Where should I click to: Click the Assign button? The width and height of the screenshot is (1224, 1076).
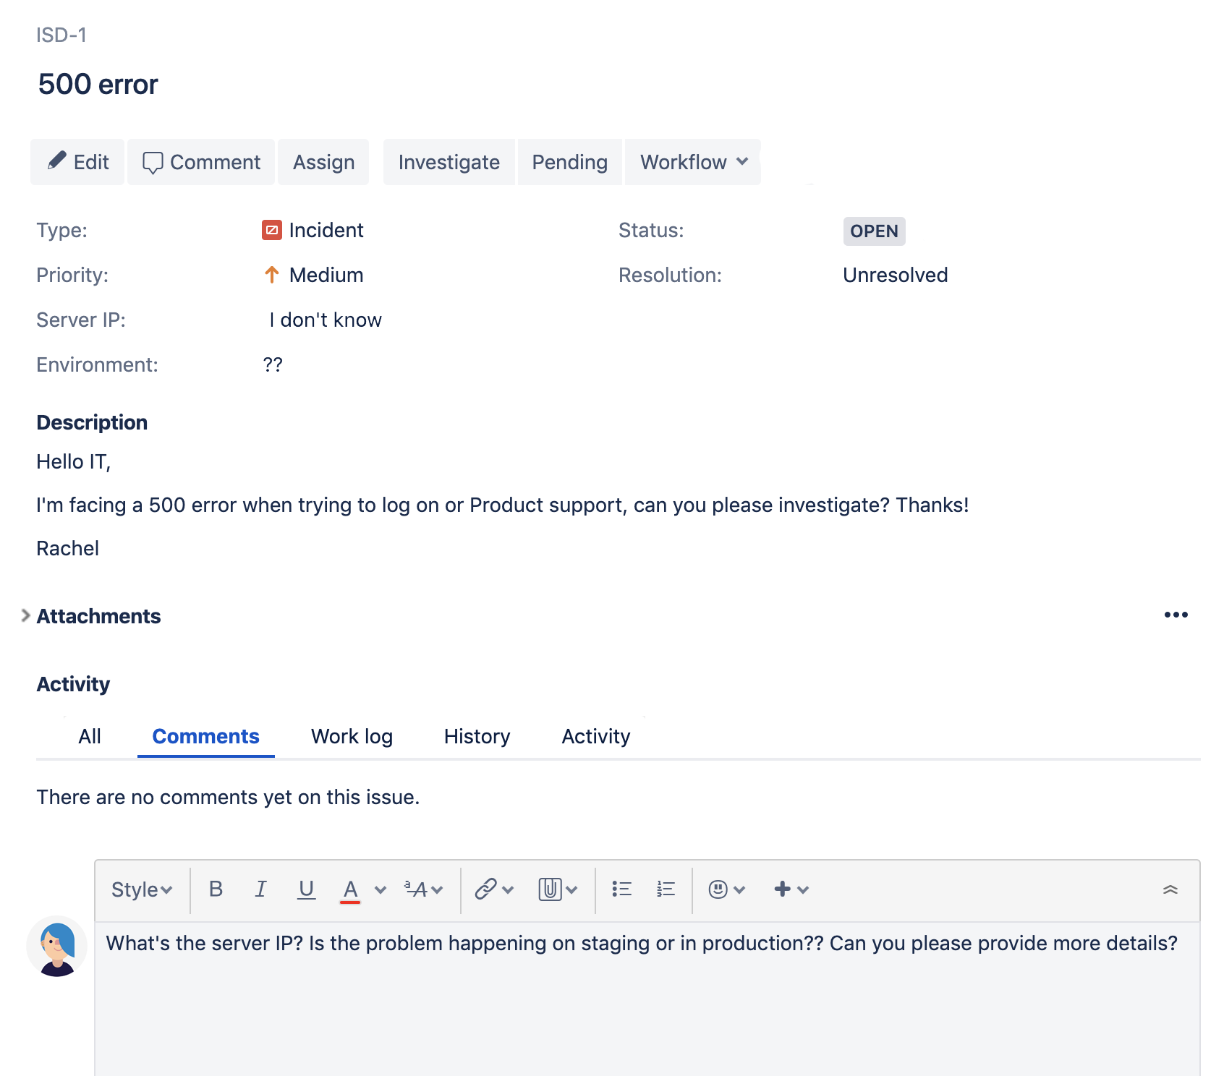323,162
